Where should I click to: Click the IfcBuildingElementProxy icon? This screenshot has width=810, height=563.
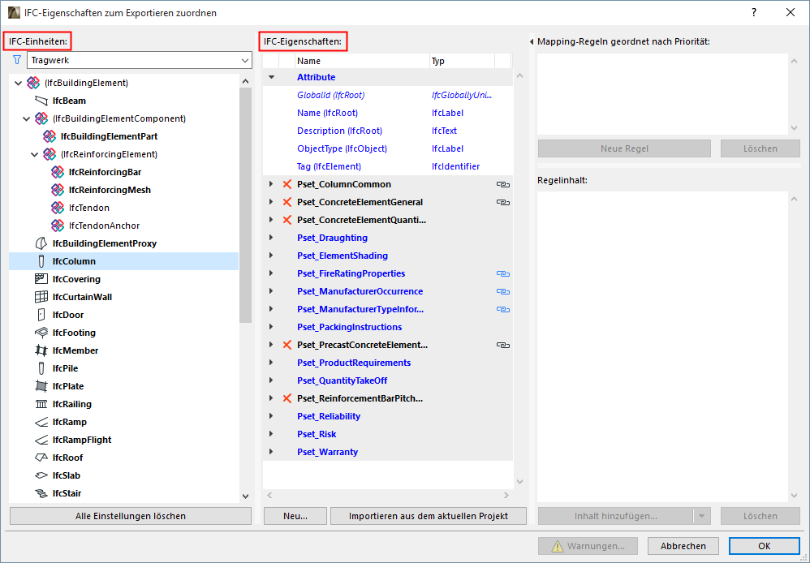point(41,243)
